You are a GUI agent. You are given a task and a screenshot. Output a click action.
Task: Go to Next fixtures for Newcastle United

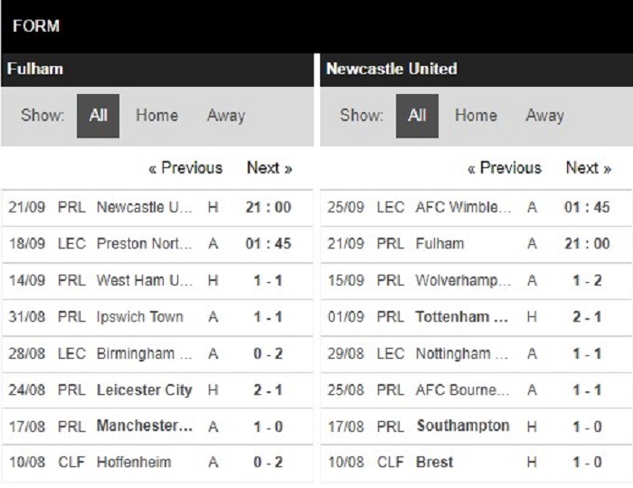click(x=588, y=168)
